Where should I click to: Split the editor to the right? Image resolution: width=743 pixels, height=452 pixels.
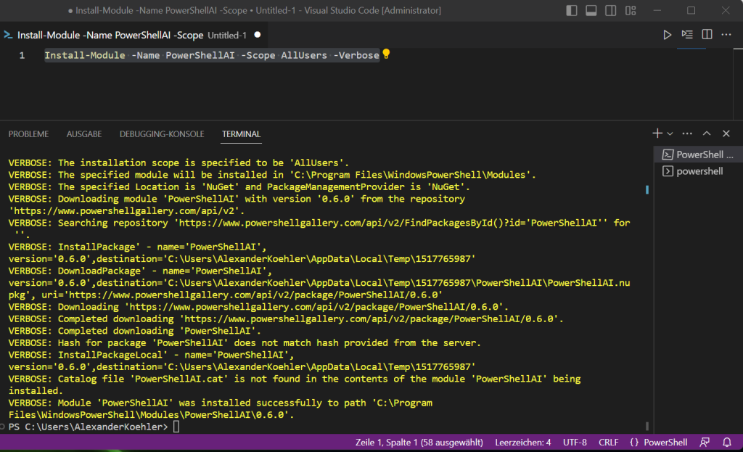707,35
